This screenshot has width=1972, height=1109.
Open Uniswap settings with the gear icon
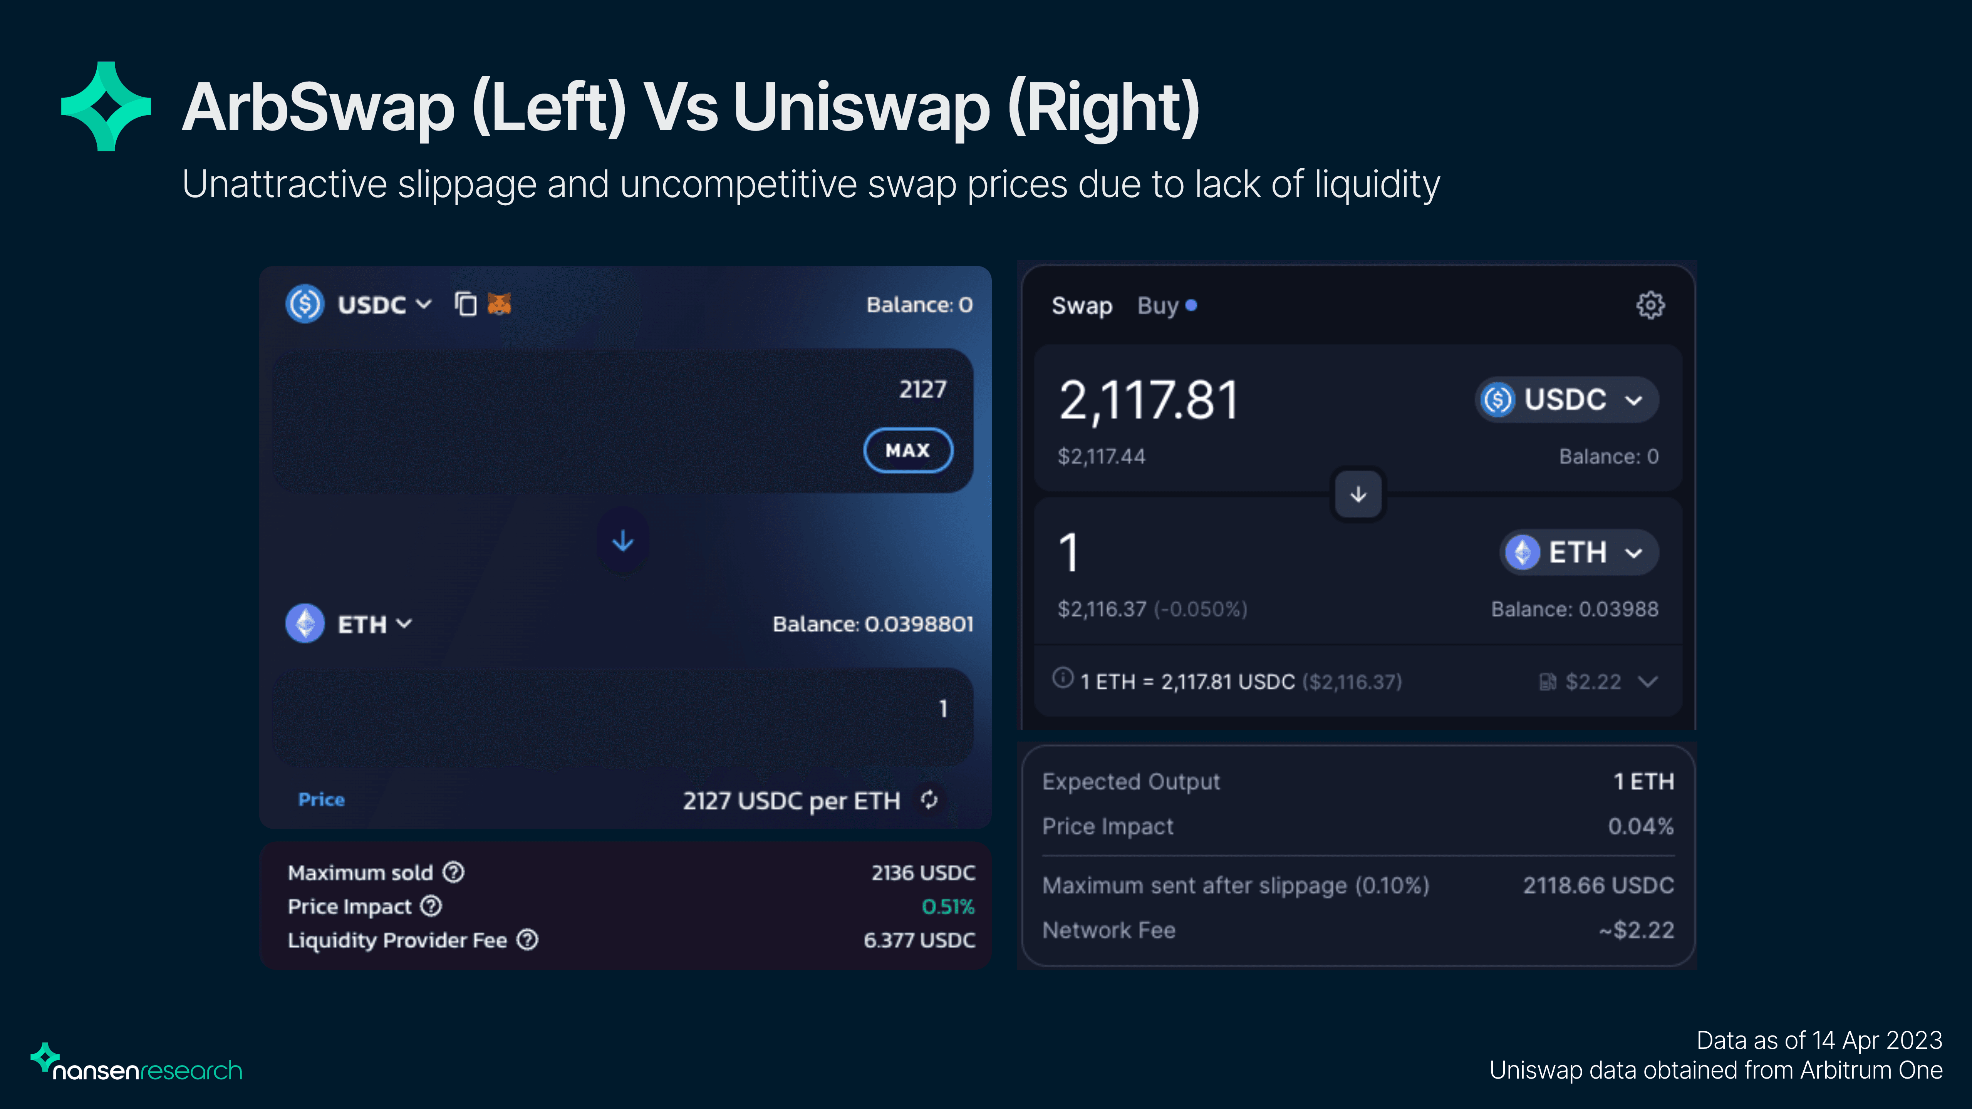click(1650, 305)
